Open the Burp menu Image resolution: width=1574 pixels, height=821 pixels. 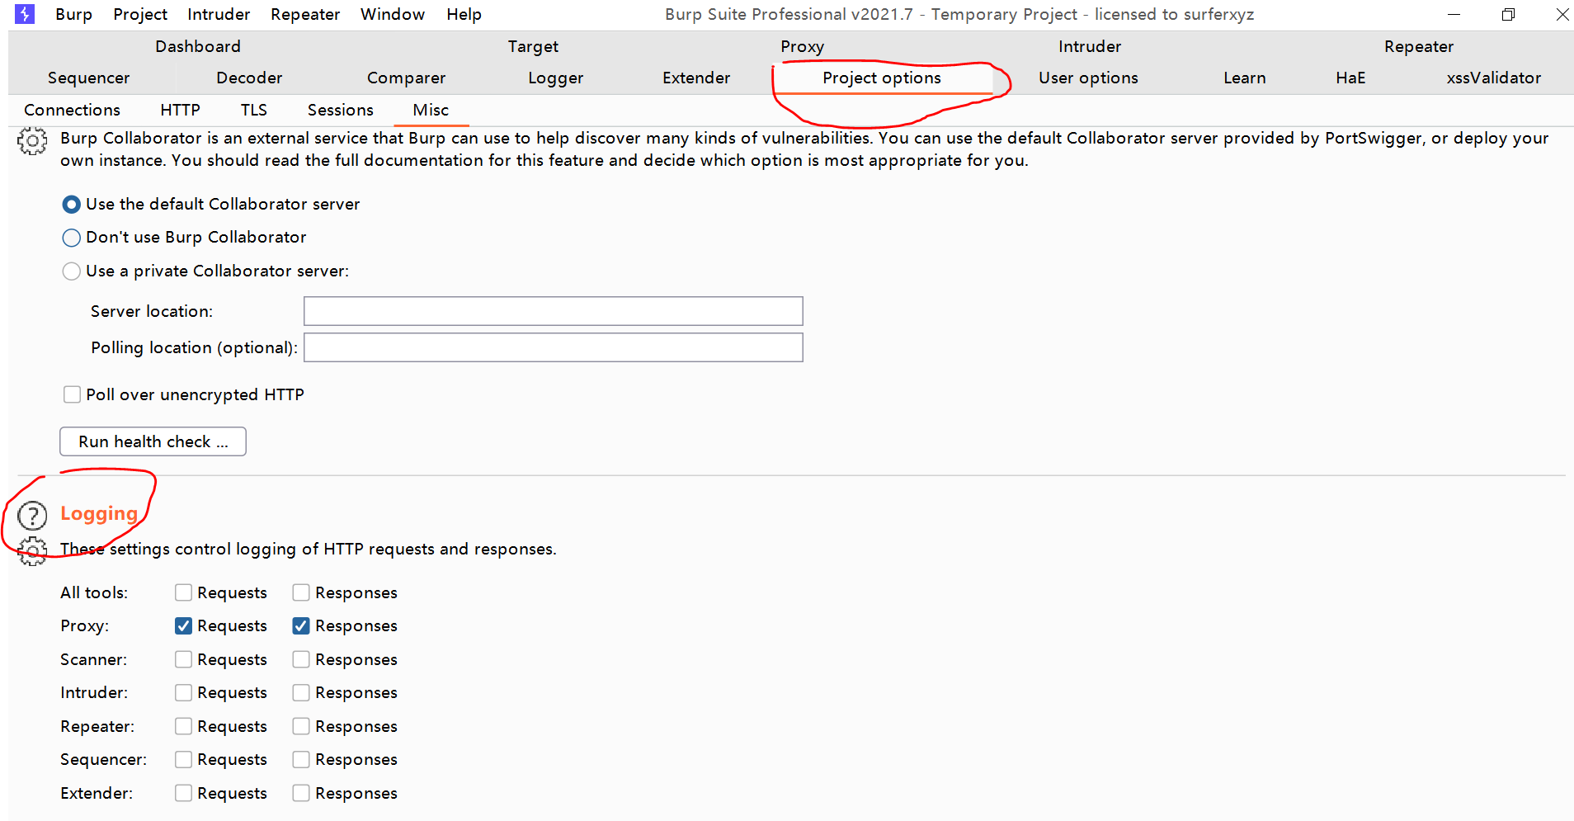73,14
